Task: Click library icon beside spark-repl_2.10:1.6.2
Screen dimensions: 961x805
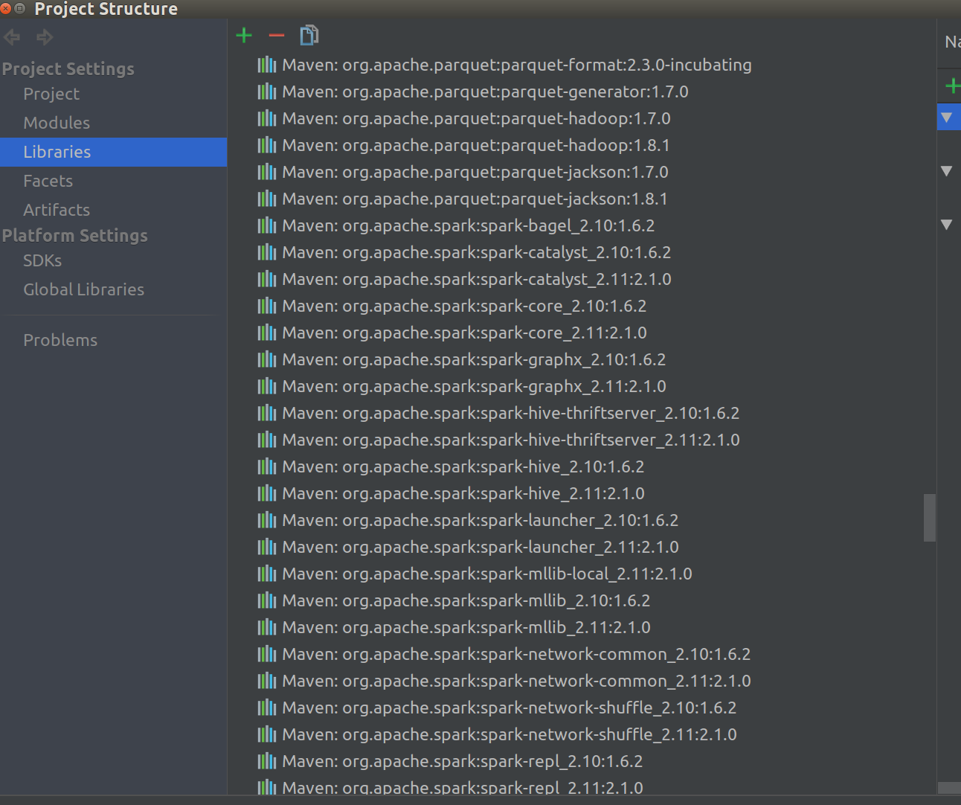Action: [x=267, y=761]
